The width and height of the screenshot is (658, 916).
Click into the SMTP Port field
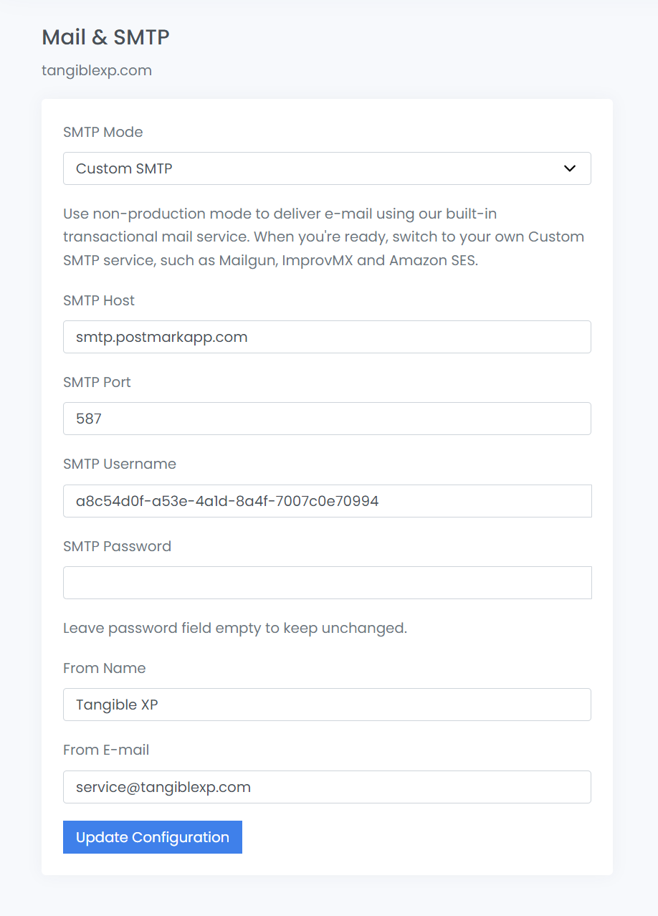327,419
